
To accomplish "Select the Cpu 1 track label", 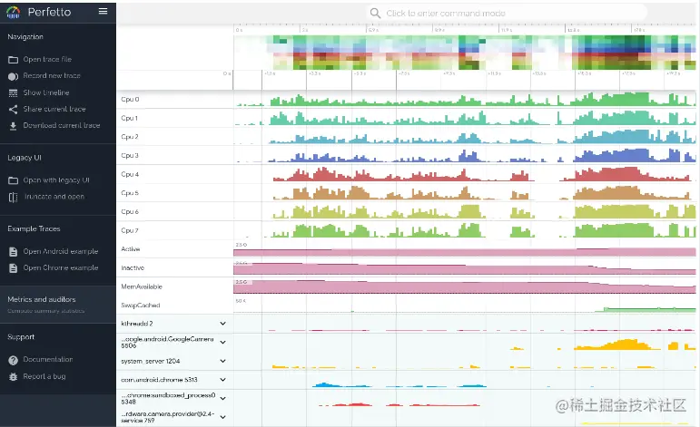I will click(130, 118).
